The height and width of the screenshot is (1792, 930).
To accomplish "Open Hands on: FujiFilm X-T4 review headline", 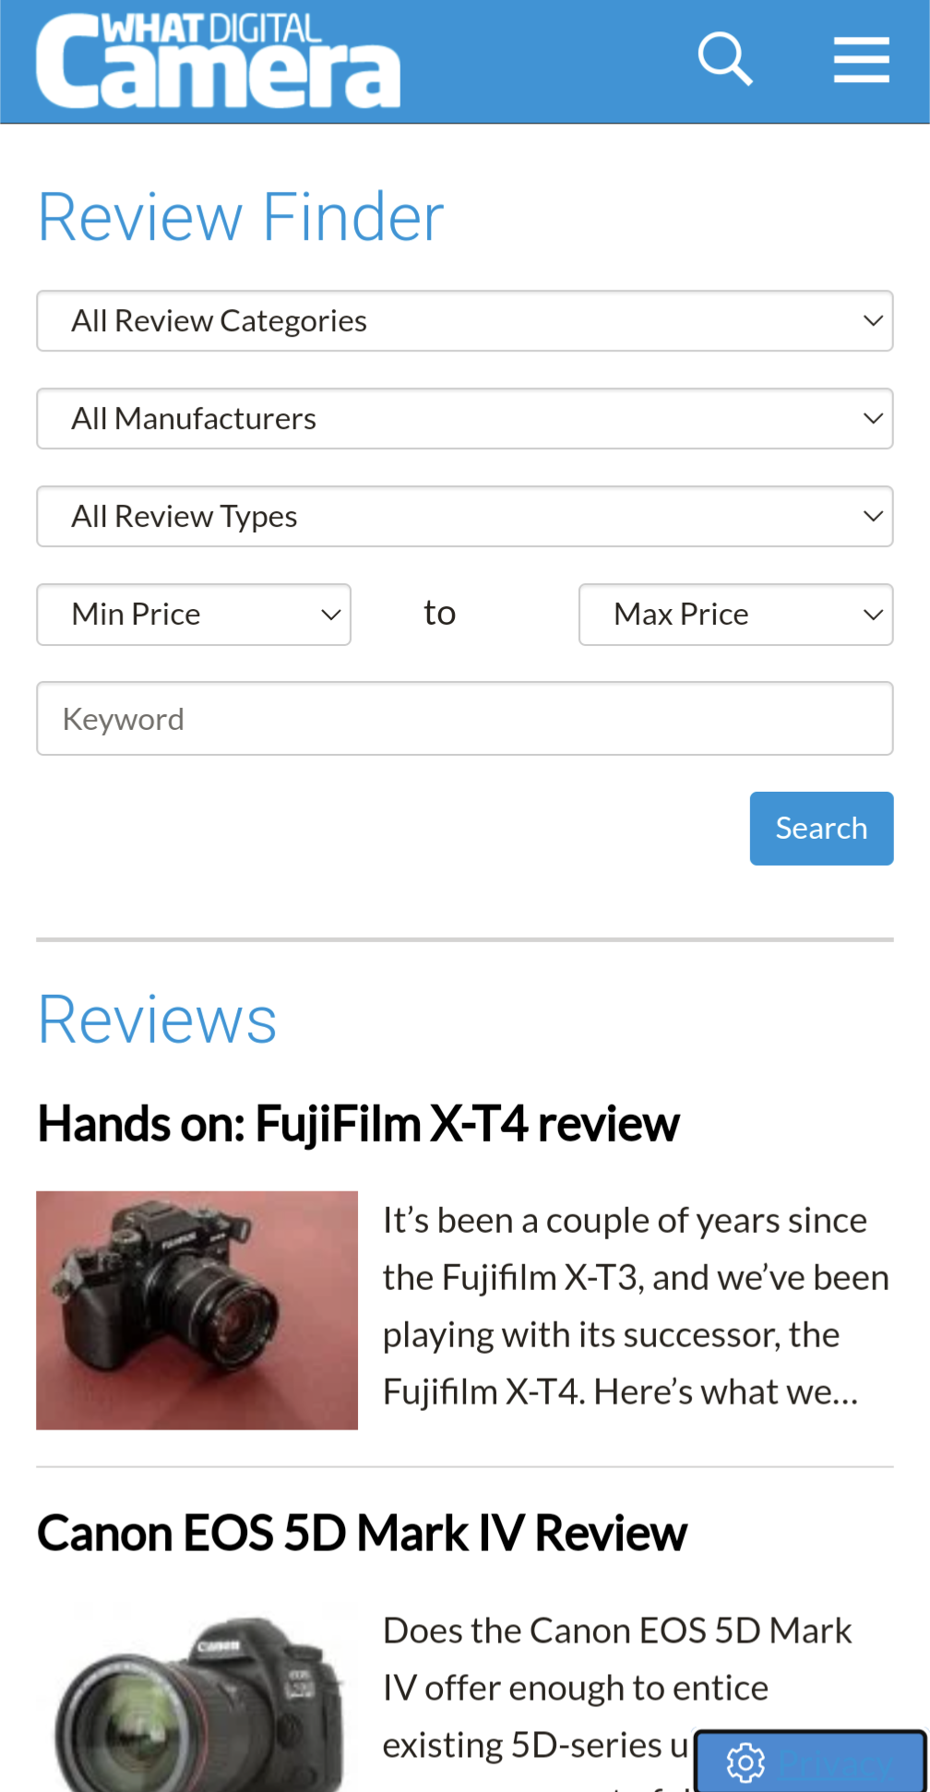I will [x=358, y=1124].
